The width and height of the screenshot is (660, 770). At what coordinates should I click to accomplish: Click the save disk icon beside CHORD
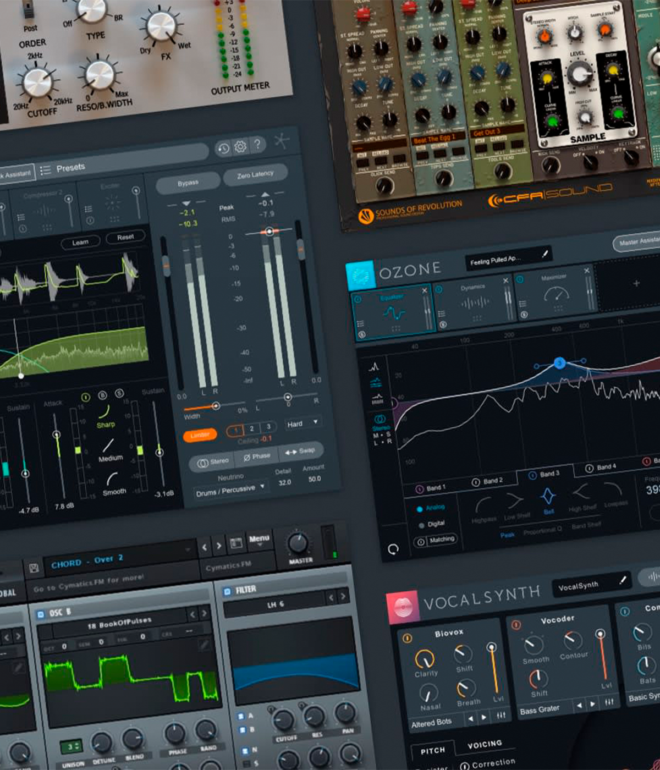pyautogui.click(x=34, y=568)
